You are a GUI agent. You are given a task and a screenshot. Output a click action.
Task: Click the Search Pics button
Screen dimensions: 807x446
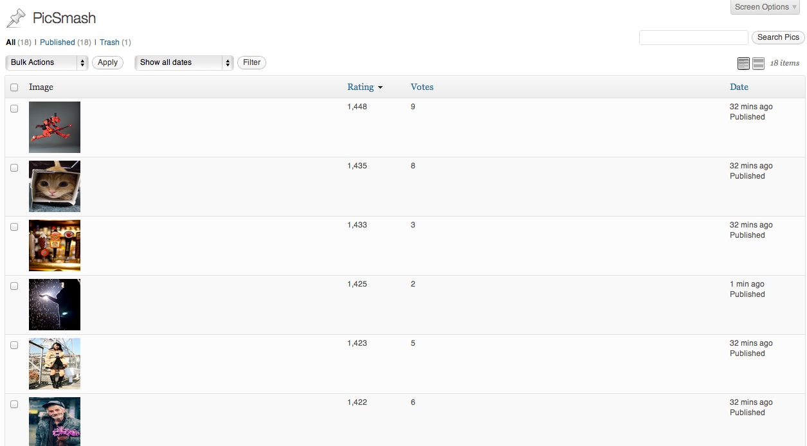pos(778,37)
